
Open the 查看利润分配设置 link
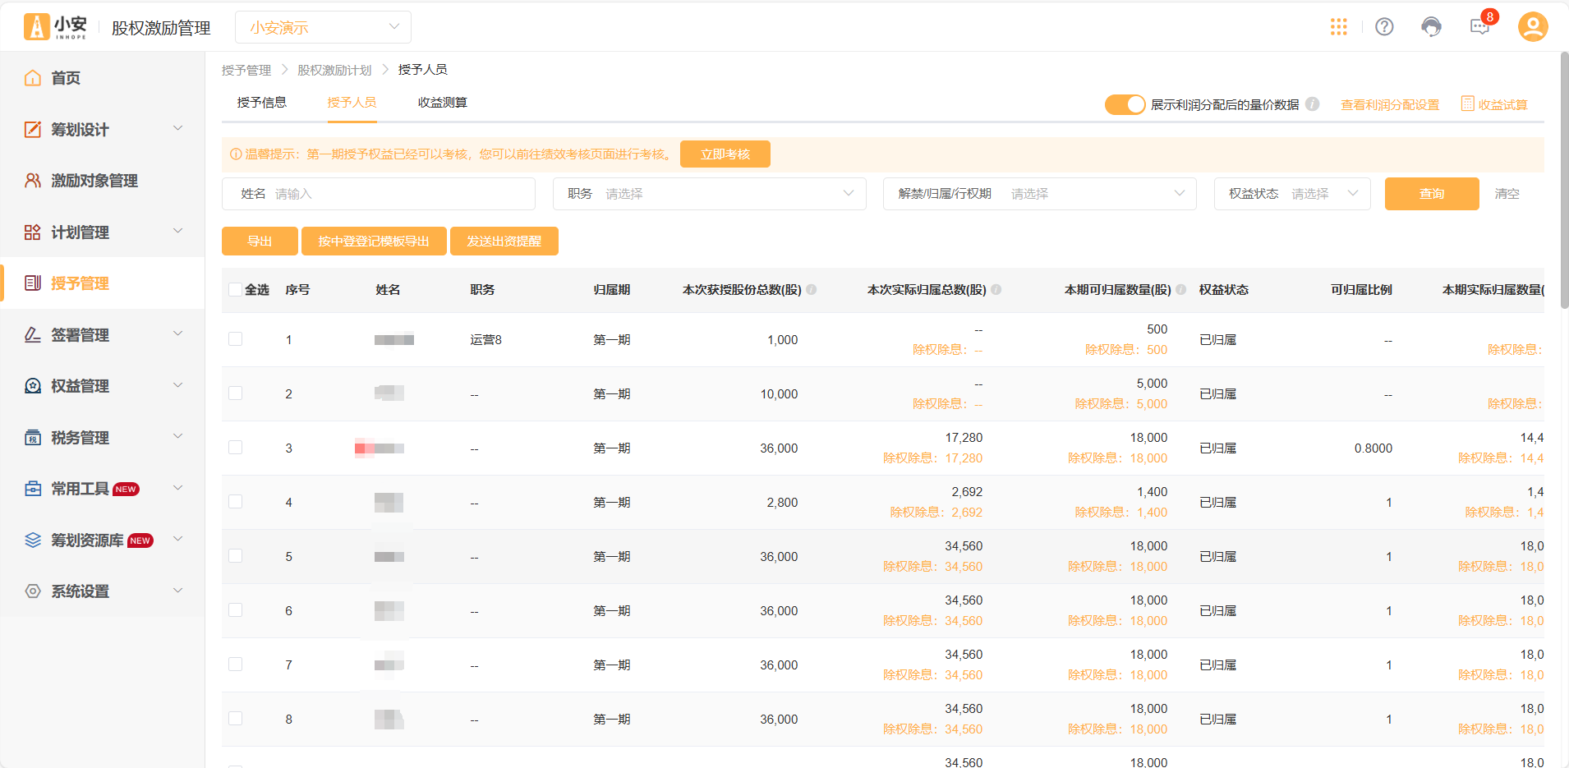(1390, 104)
